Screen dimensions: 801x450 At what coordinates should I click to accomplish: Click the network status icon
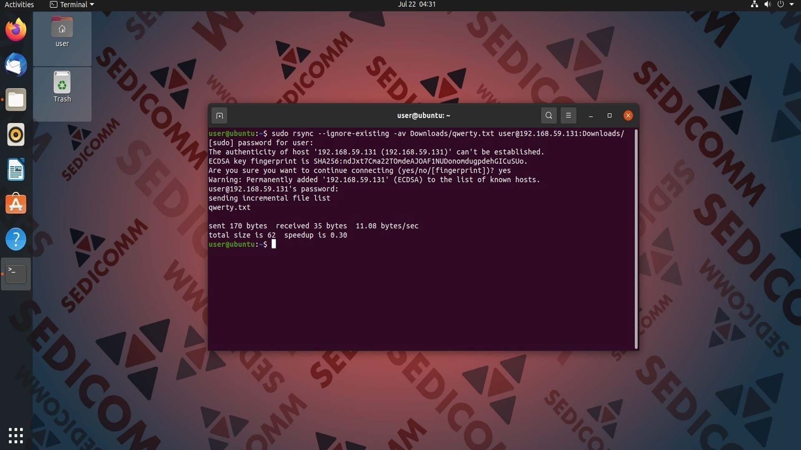(754, 4)
